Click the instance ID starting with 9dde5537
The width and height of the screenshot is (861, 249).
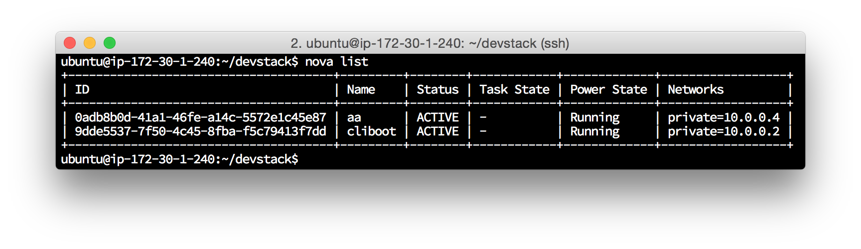[x=200, y=131]
